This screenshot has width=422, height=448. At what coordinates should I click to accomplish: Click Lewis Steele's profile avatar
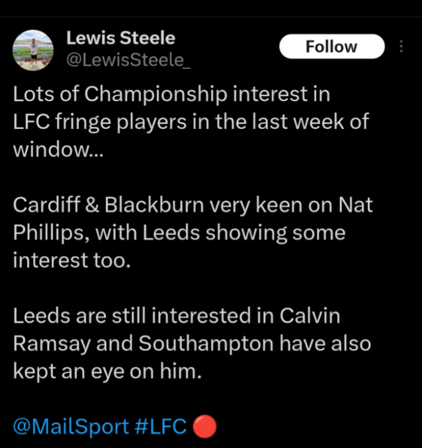click(x=33, y=47)
